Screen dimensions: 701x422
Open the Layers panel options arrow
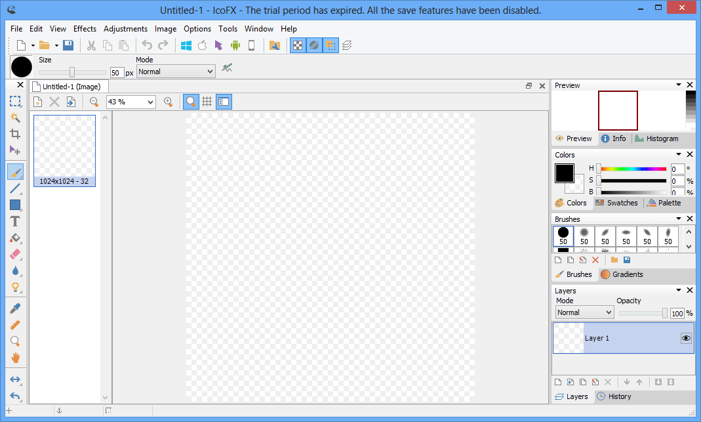678,290
